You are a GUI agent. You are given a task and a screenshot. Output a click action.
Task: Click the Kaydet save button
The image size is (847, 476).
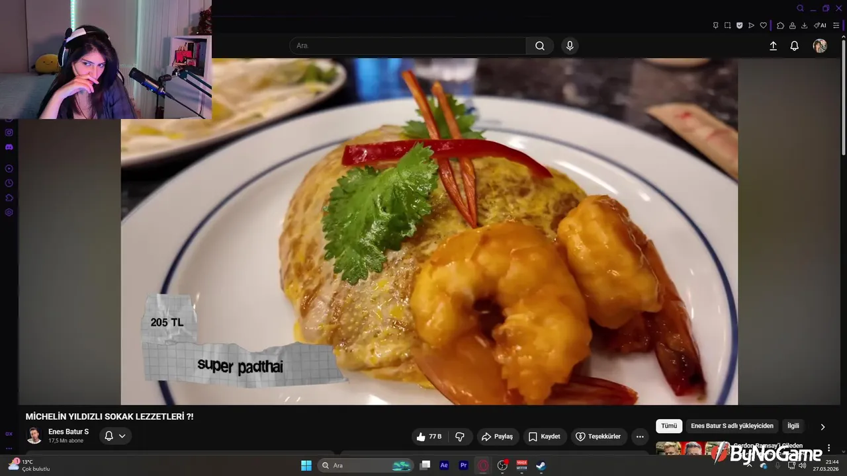(x=544, y=437)
